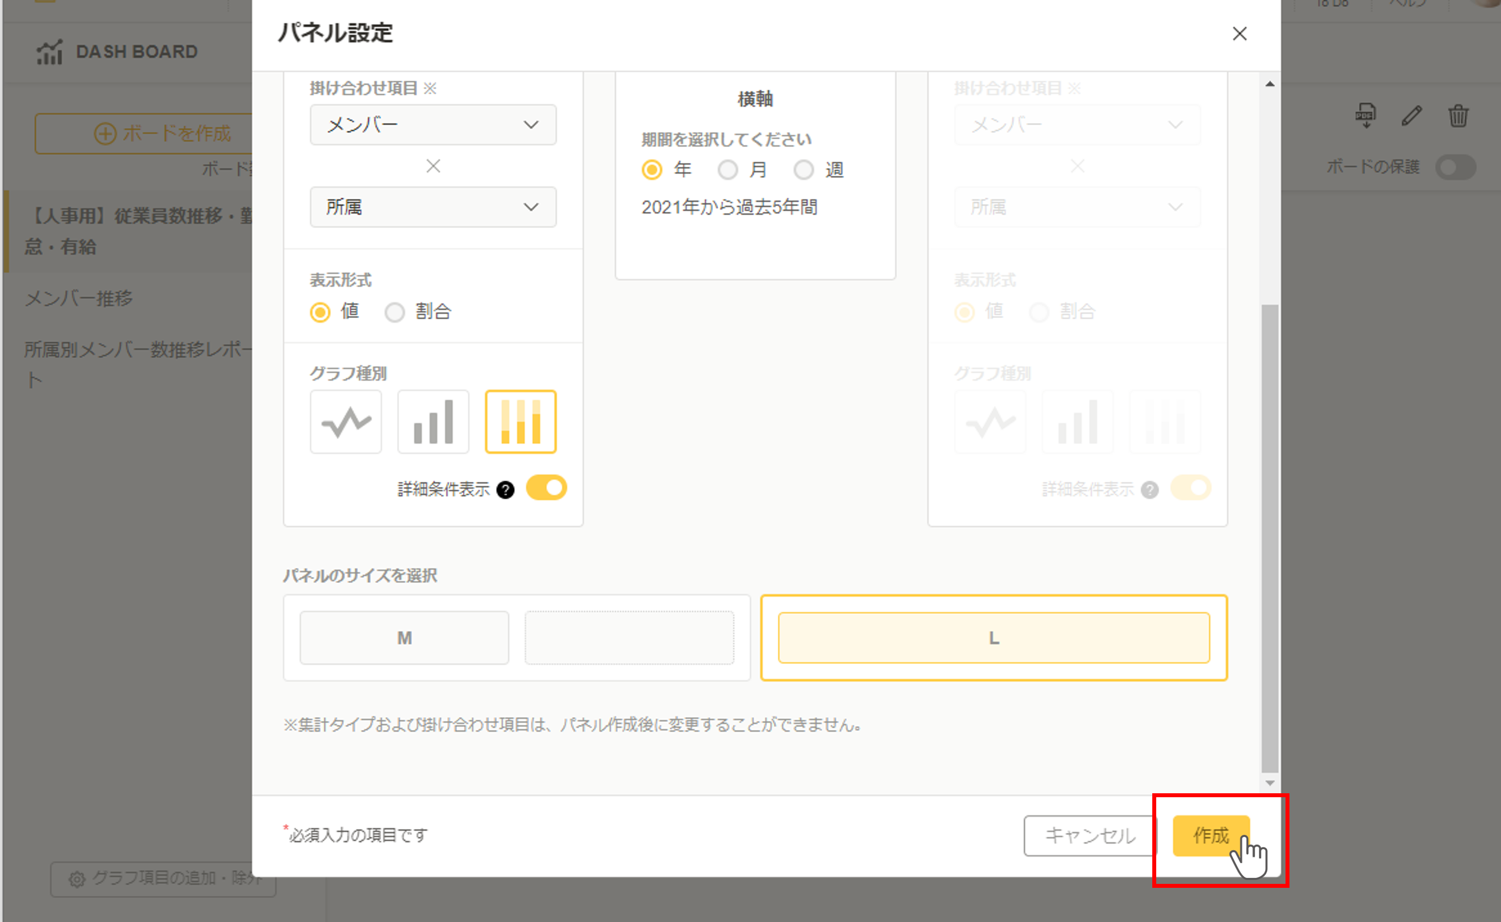
Task: Click the empty second M-size slot
Action: (630, 638)
